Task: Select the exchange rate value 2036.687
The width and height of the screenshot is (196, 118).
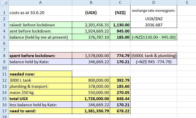Action: tap(154, 25)
